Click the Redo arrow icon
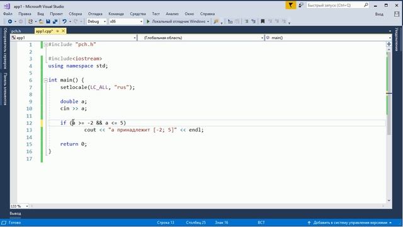403x227 pixels. click(76, 21)
